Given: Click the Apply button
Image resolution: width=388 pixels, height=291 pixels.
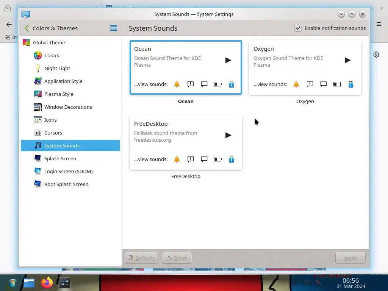Looking at the screenshot, I should click(x=350, y=258).
